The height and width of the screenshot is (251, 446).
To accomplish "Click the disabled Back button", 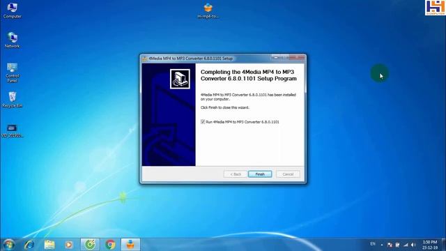I will coord(236,174).
